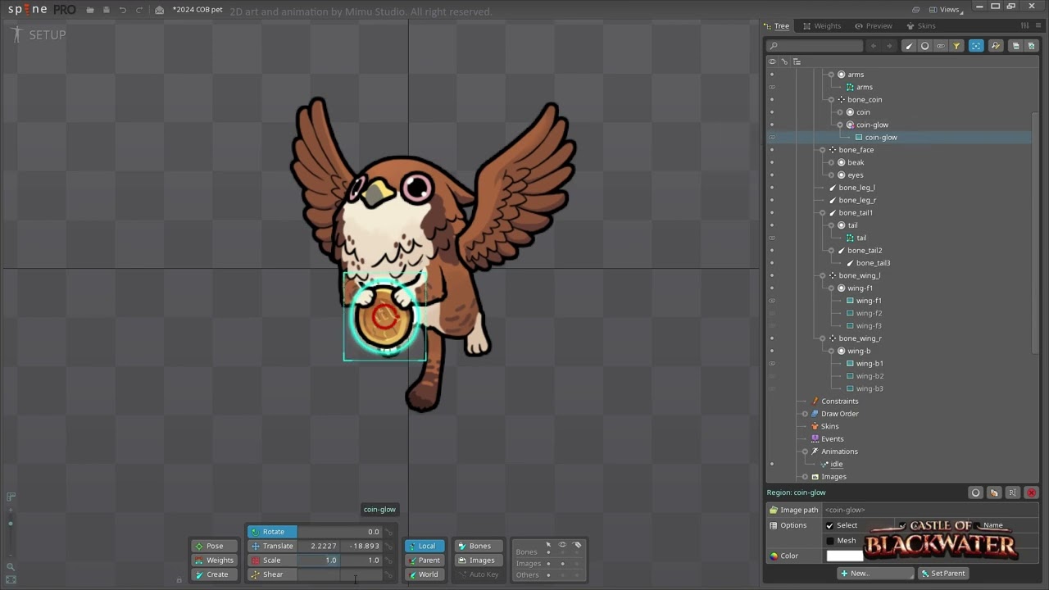Select bone_tail3 in tree
The image size is (1049, 590).
[873, 263]
